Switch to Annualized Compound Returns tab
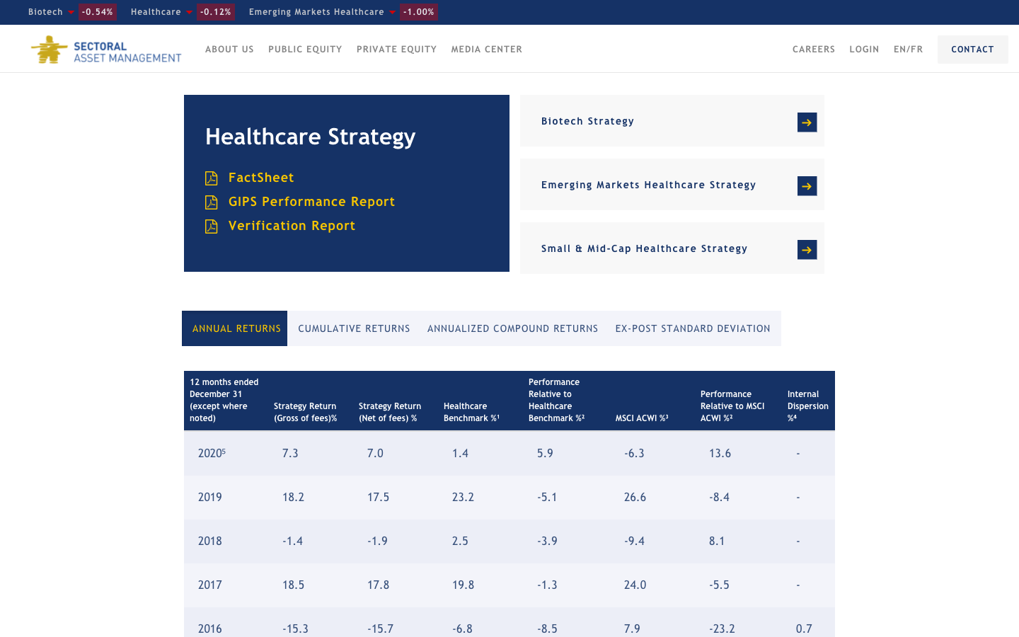Viewport: 1019px width, 637px height. point(512,328)
